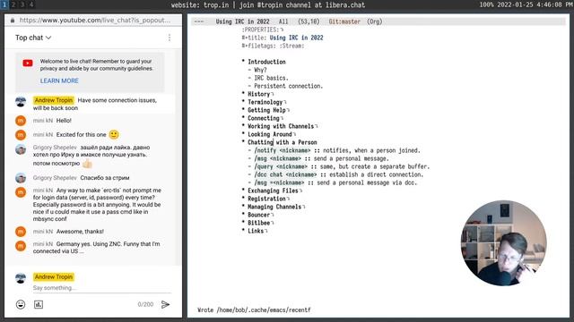Click Grigory Shepelev avatar beside зашёл ради лайка

click(x=21, y=149)
